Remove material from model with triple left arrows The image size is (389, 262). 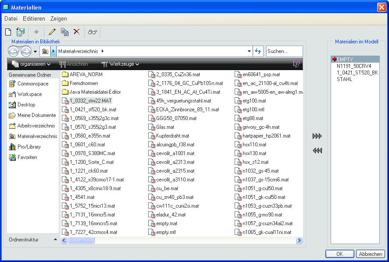click(317, 150)
